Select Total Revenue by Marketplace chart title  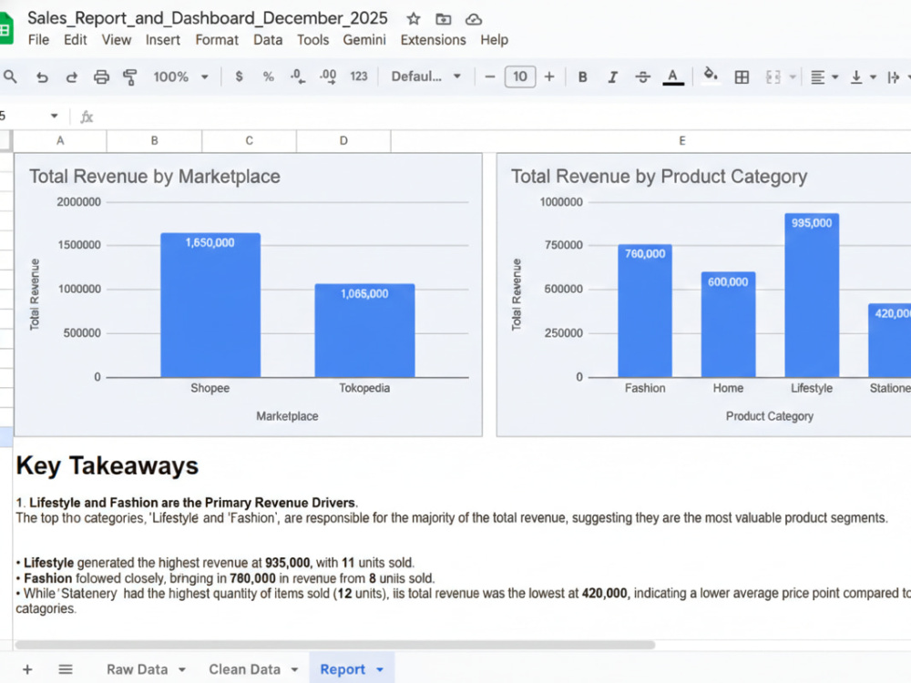pos(155,176)
